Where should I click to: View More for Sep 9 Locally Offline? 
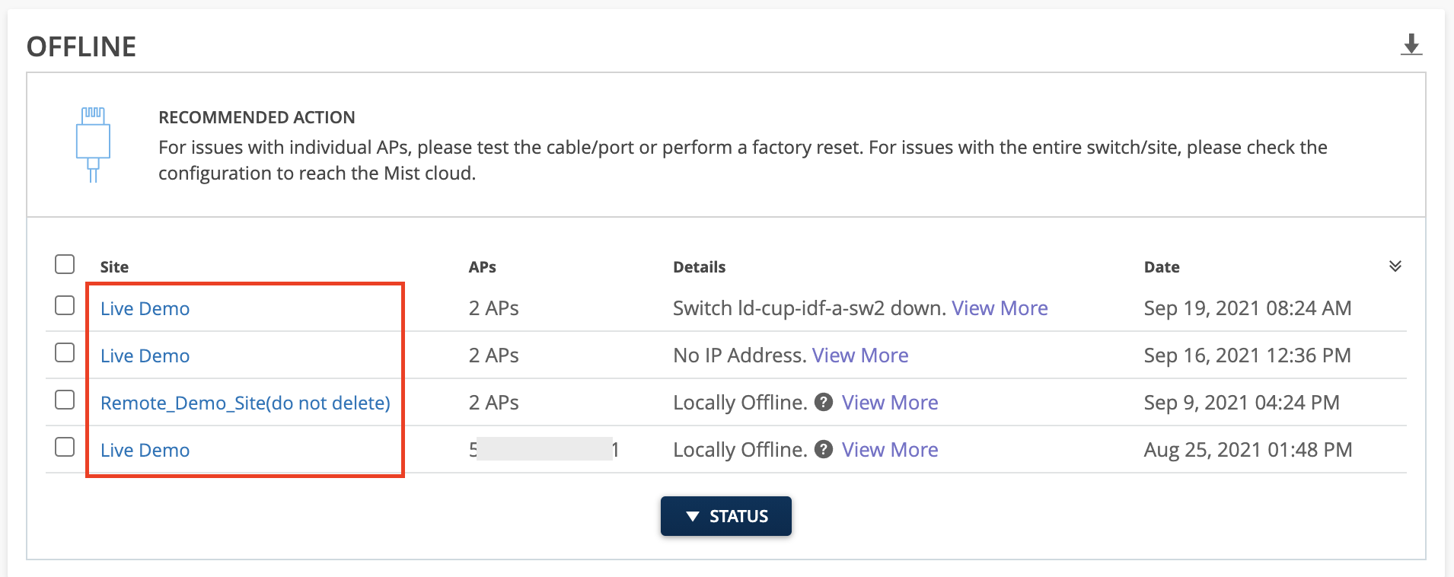click(889, 403)
